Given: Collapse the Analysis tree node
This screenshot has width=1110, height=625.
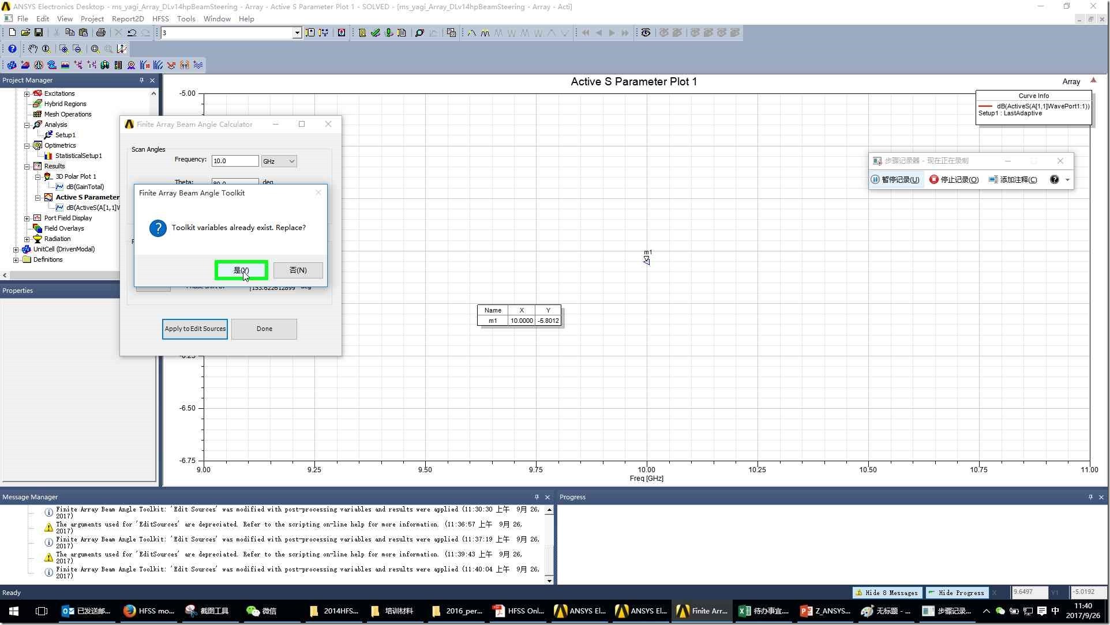Looking at the screenshot, I should 27,125.
